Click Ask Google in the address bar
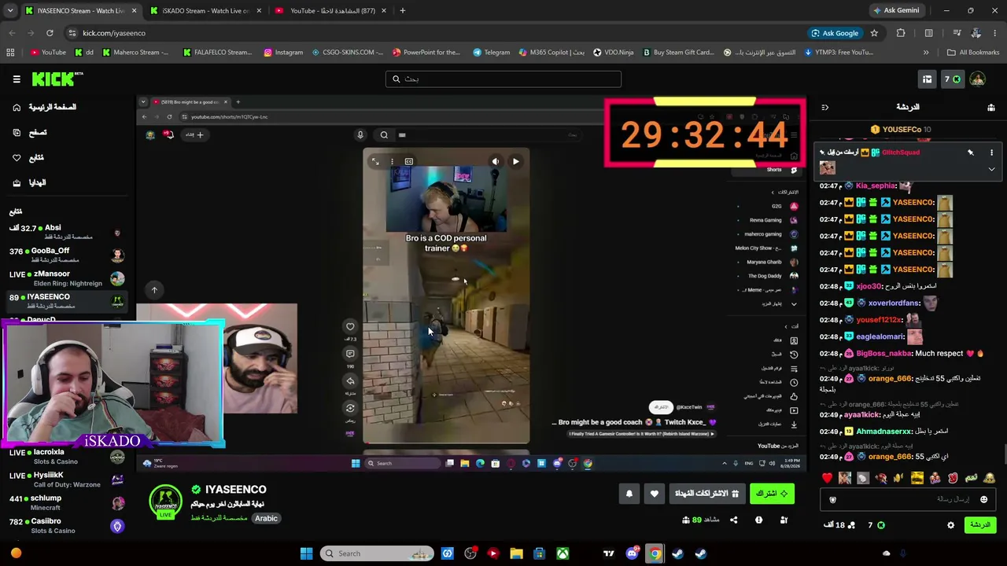 click(835, 33)
